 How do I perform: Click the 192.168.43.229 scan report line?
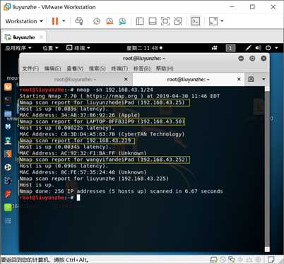(77, 140)
